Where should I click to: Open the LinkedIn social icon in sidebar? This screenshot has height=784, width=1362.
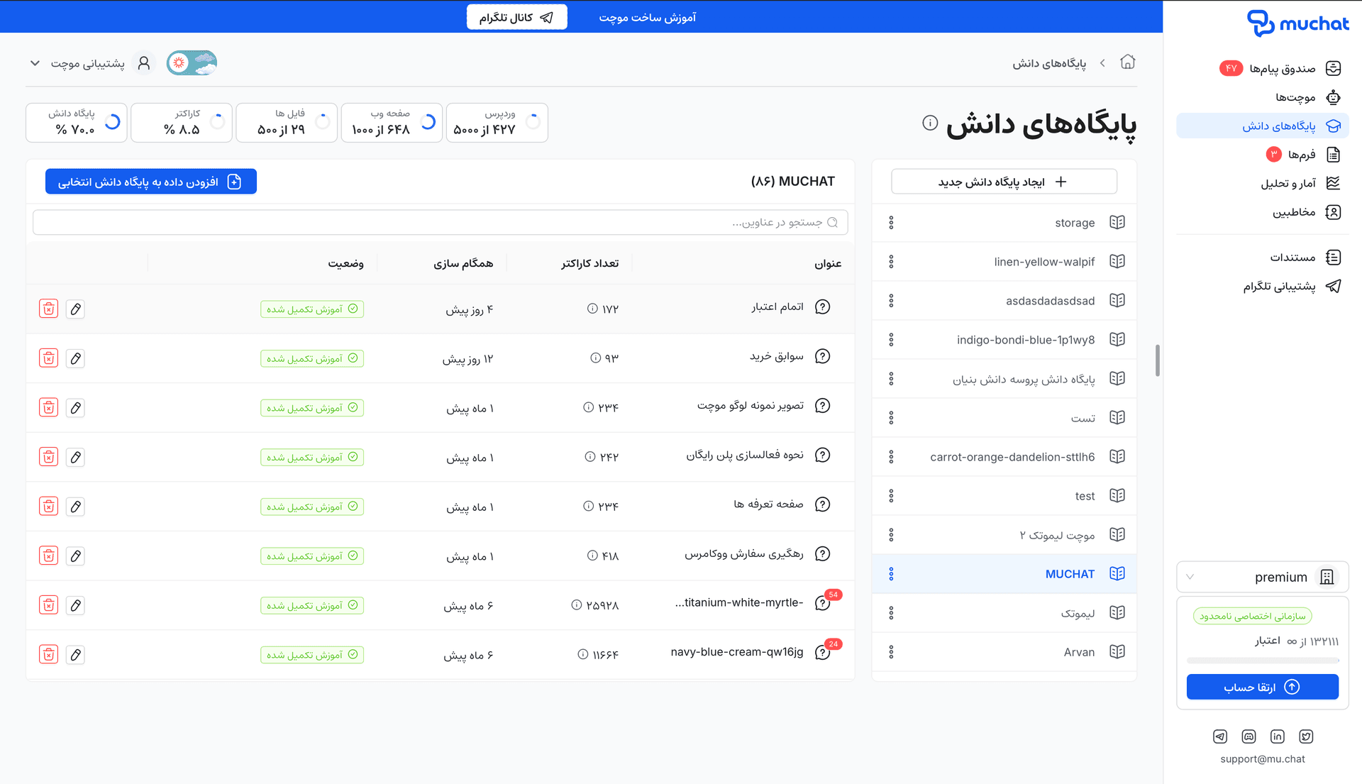1277,736
